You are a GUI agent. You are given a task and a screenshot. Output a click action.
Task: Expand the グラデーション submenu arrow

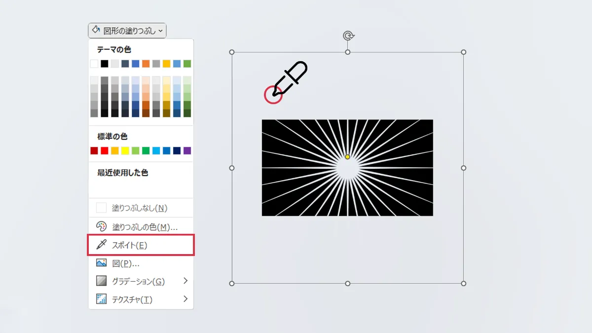tap(185, 281)
